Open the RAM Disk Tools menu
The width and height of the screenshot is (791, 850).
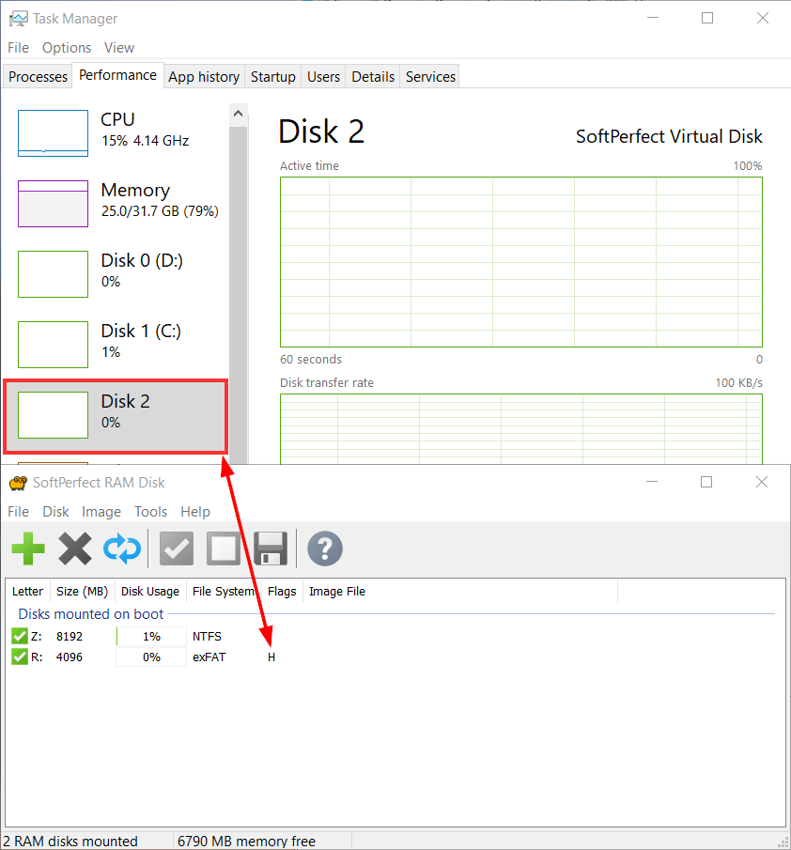click(x=150, y=512)
